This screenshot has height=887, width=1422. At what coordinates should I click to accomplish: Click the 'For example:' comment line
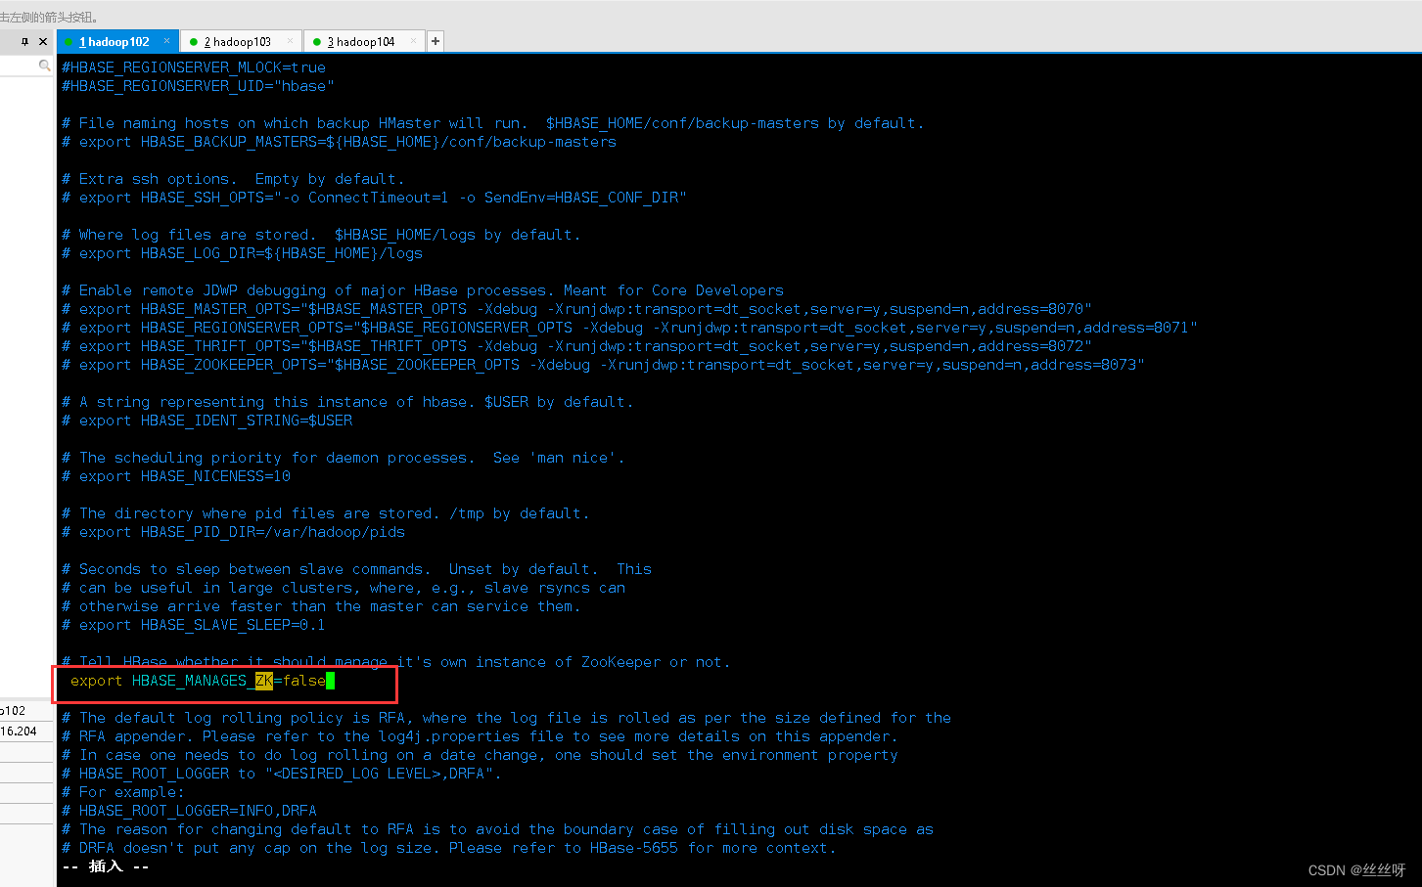(123, 792)
